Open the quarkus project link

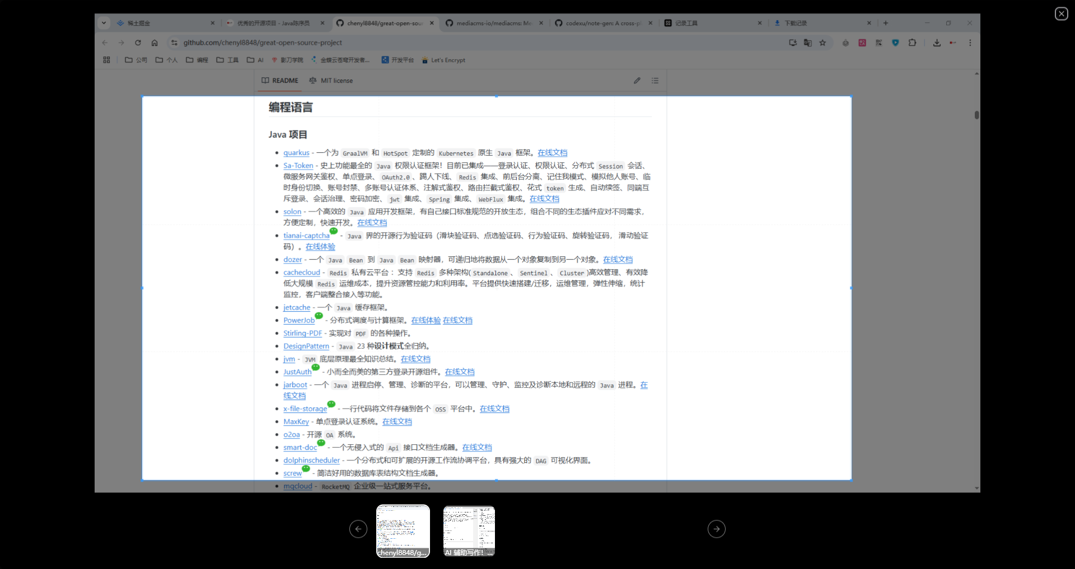(x=296, y=153)
